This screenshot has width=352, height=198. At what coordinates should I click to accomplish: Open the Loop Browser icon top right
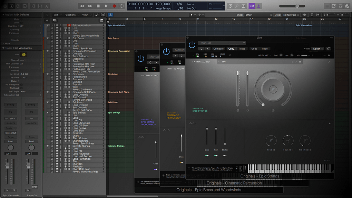point(340,6)
